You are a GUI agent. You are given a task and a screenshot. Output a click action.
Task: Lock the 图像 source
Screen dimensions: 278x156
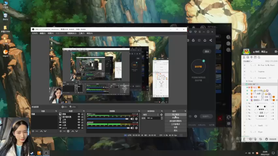tap(82, 114)
